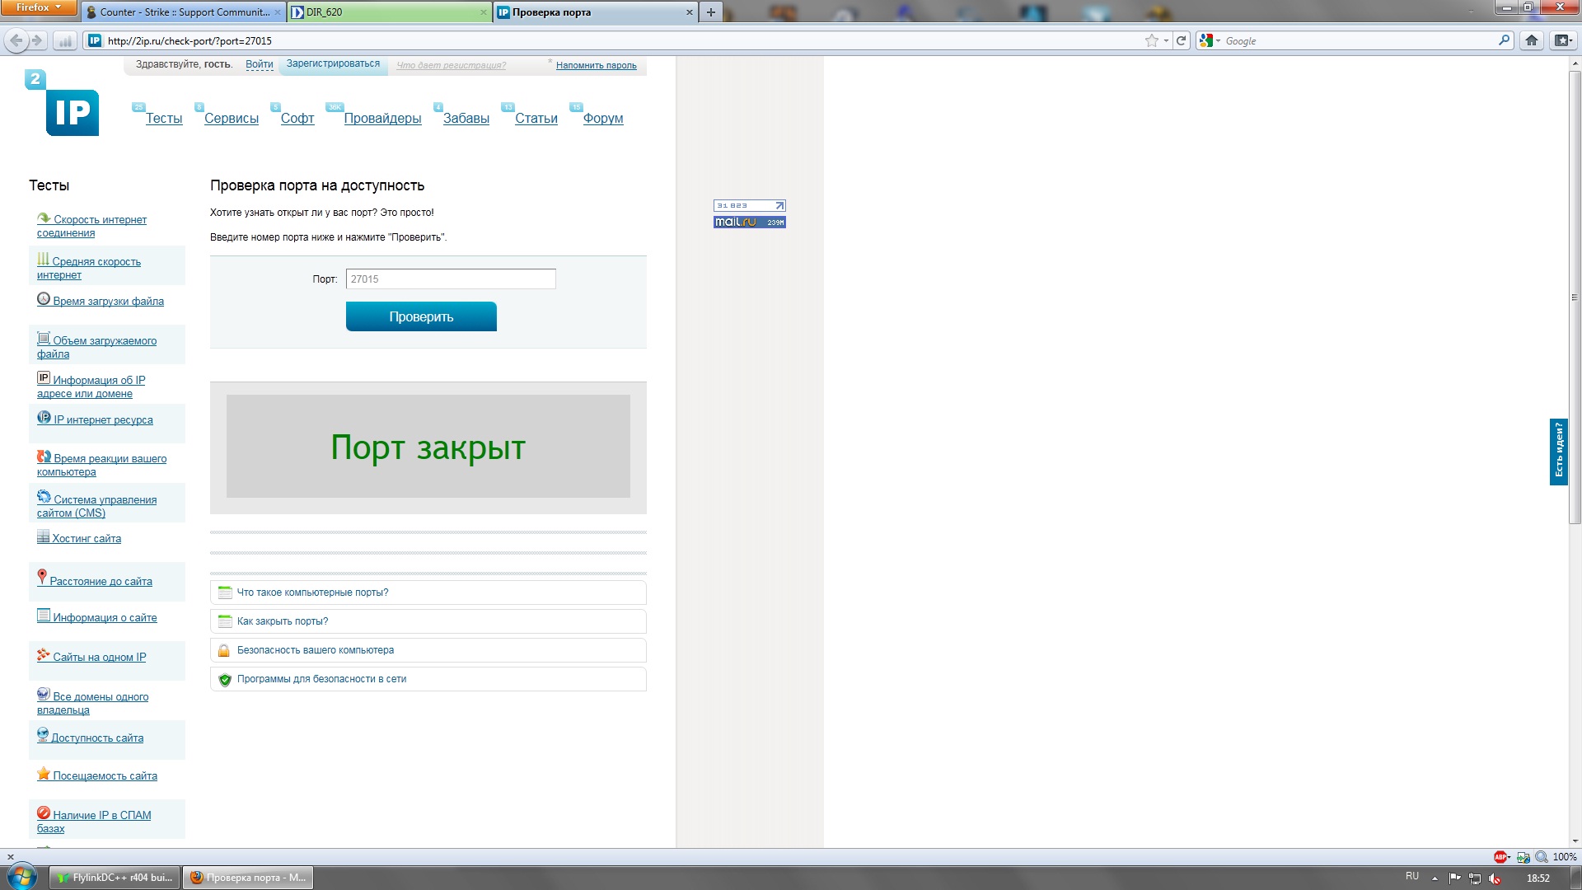This screenshot has height=890, width=1582.
Task: Switch to the DIR_620 tab
Action: point(391,12)
